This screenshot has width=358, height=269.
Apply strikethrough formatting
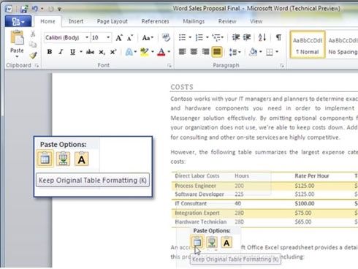[x=90, y=52]
